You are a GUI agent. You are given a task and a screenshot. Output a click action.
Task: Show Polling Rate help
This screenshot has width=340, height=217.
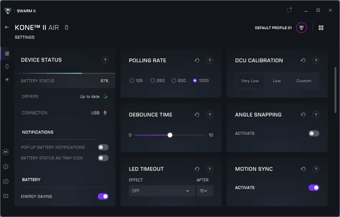[210, 61]
